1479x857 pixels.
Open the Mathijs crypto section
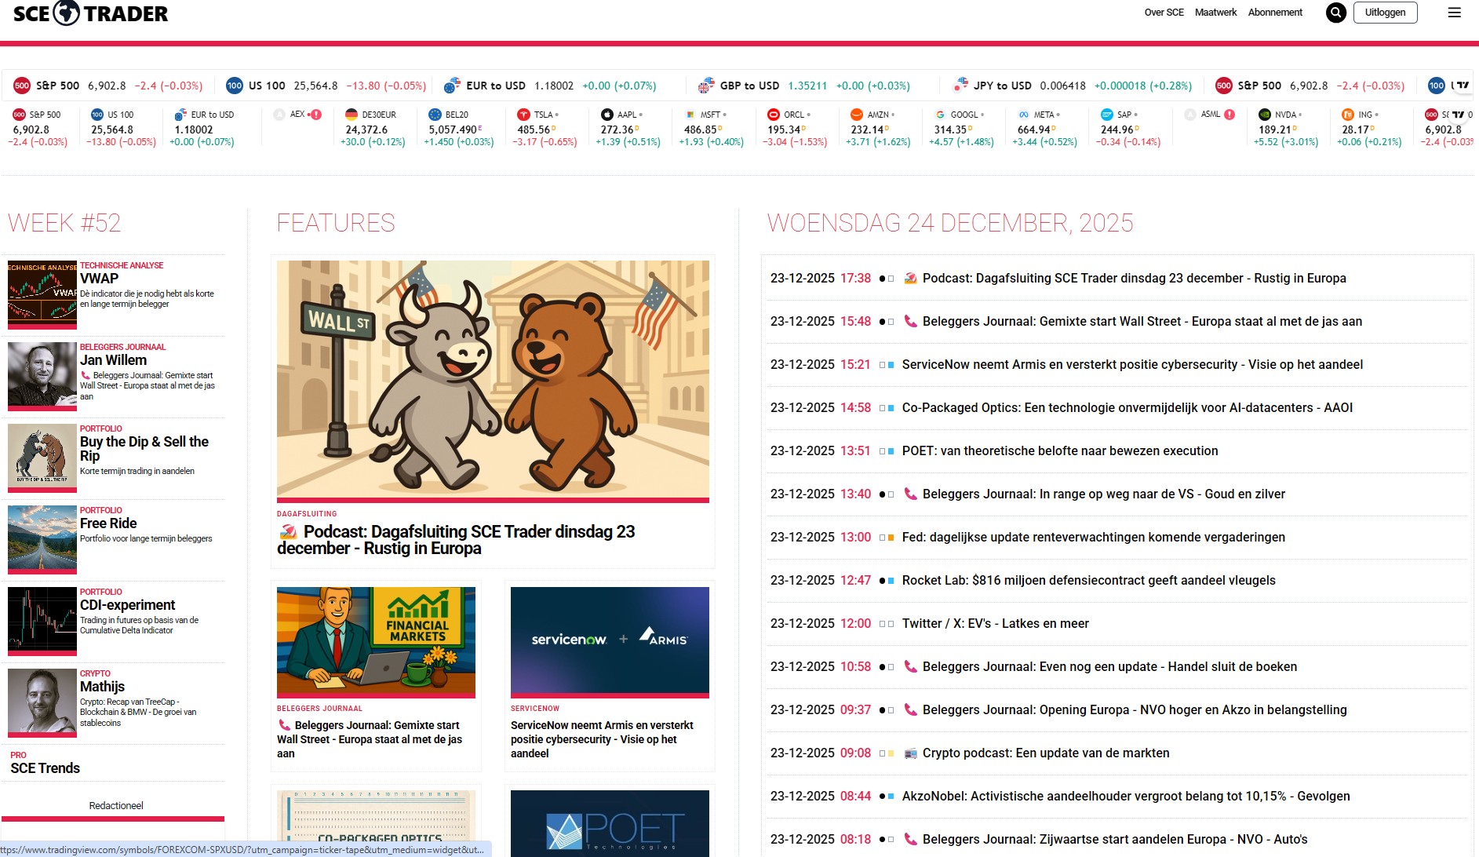(102, 687)
